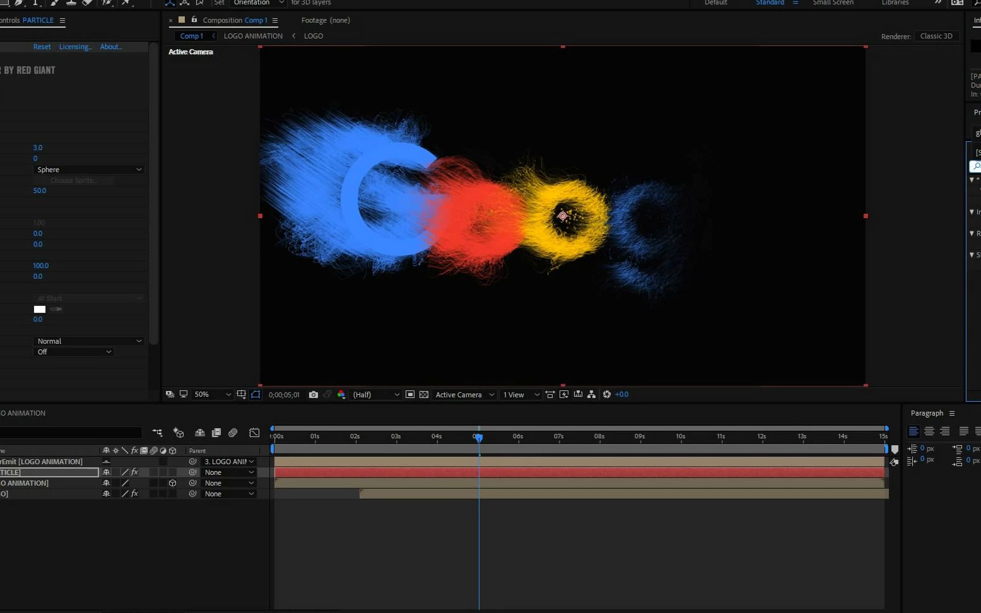Toggle mask and shape path visibility icon

tap(256, 395)
